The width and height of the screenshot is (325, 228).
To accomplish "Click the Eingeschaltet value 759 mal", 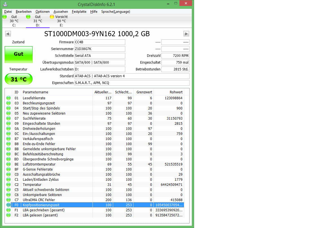I will 175,63.
